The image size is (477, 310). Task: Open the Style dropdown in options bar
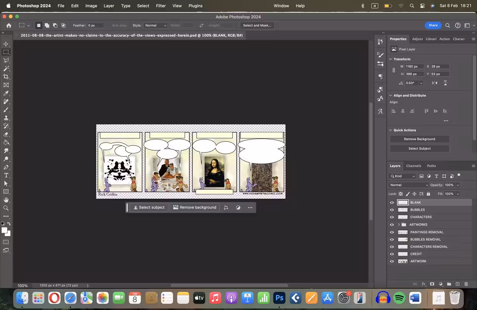tap(155, 26)
